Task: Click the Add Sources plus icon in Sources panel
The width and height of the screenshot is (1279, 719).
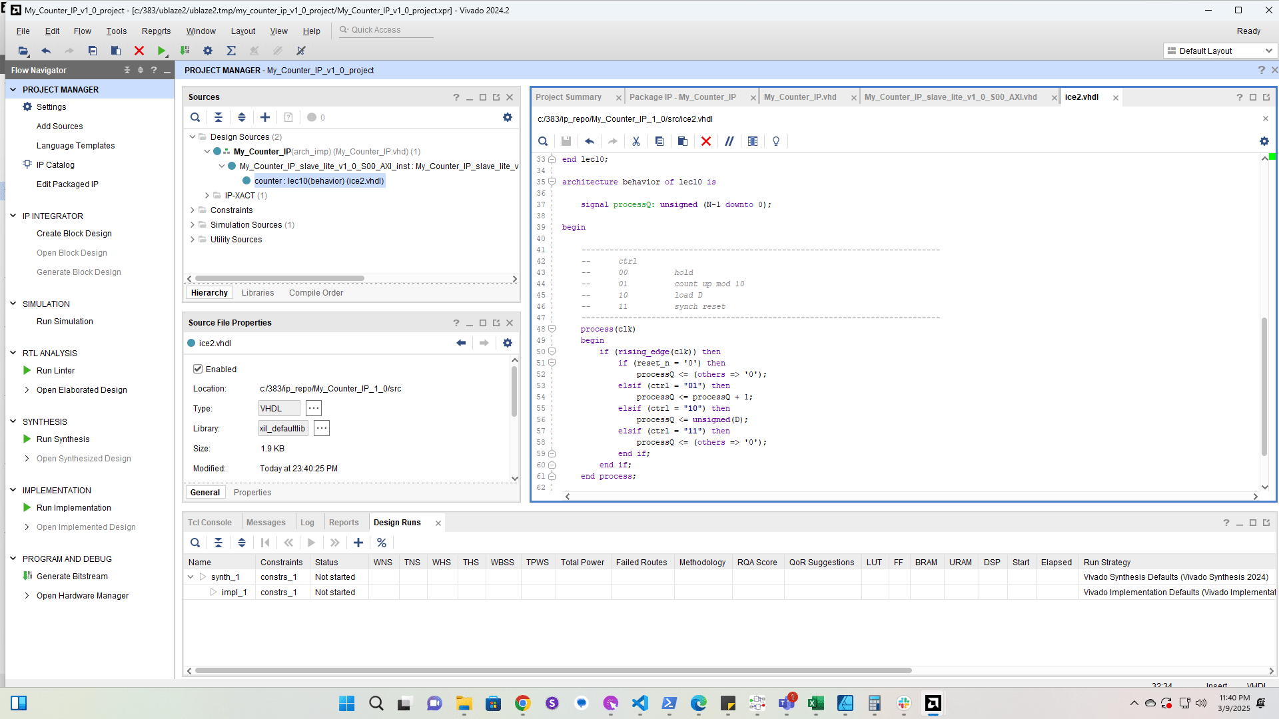Action: pyautogui.click(x=265, y=117)
